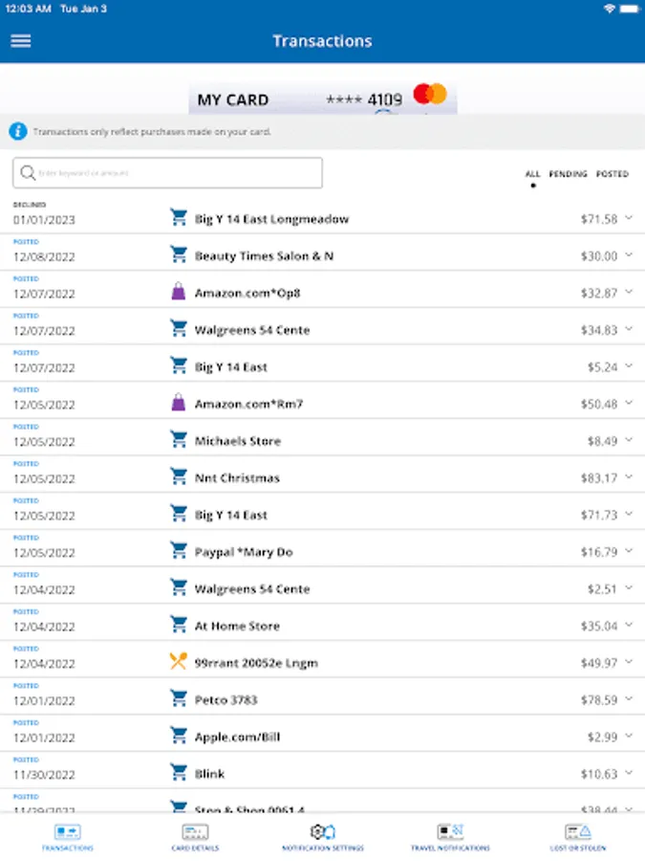
Task: Tap the Wi-Fi icon in the status bar
Action: (610, 9)
